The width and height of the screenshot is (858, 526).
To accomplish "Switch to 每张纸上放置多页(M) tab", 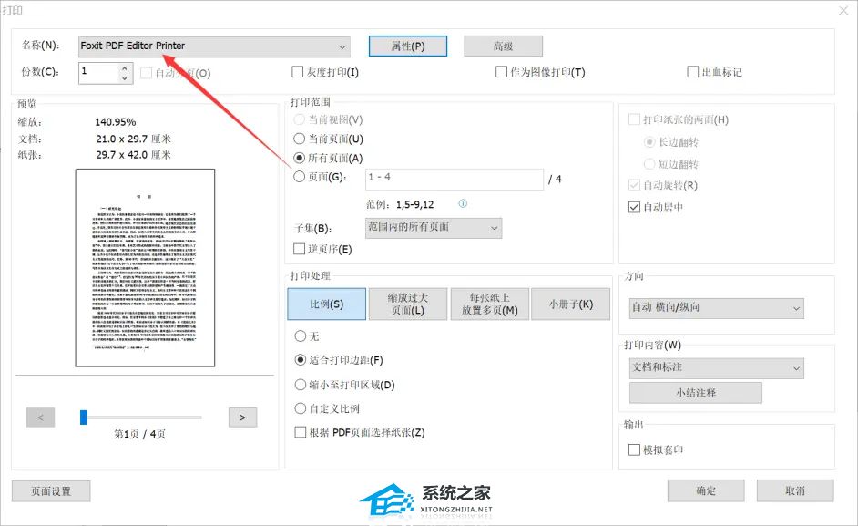I will (490, 304).
